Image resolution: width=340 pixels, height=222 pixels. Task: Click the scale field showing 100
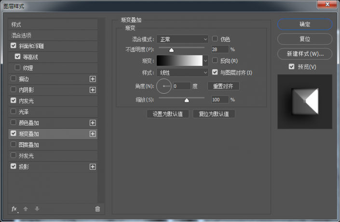click(220, 99)
